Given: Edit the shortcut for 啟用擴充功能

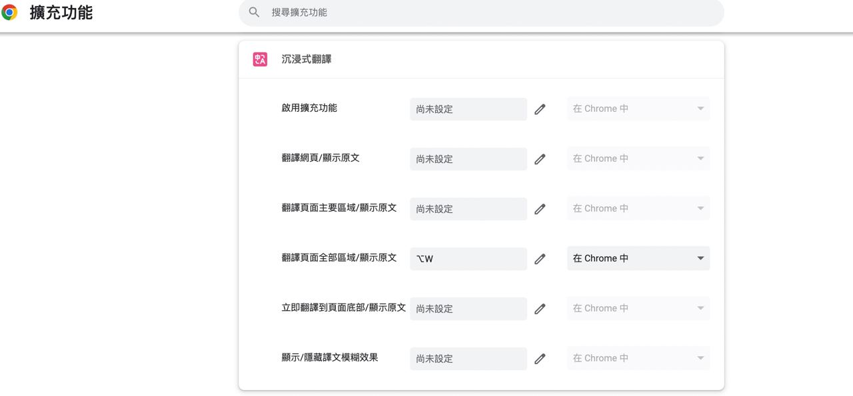Looking at the screenshot, I should pos(540,108).
